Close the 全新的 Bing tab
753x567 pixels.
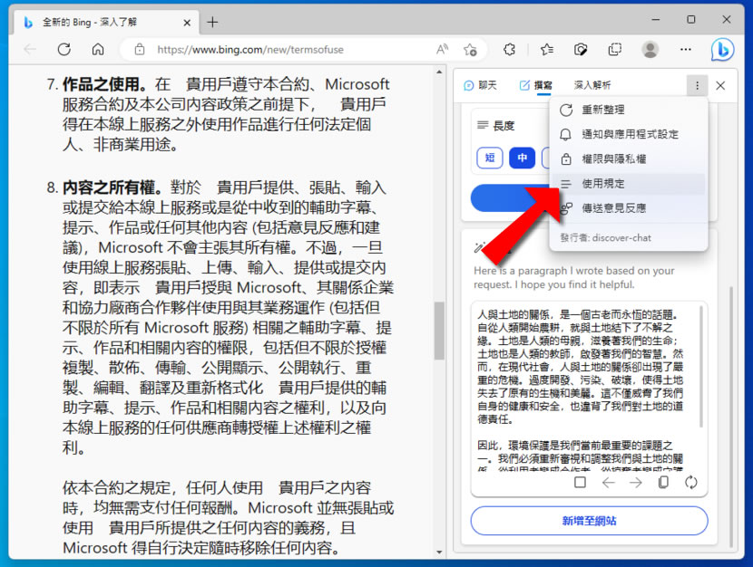(187, 23)
